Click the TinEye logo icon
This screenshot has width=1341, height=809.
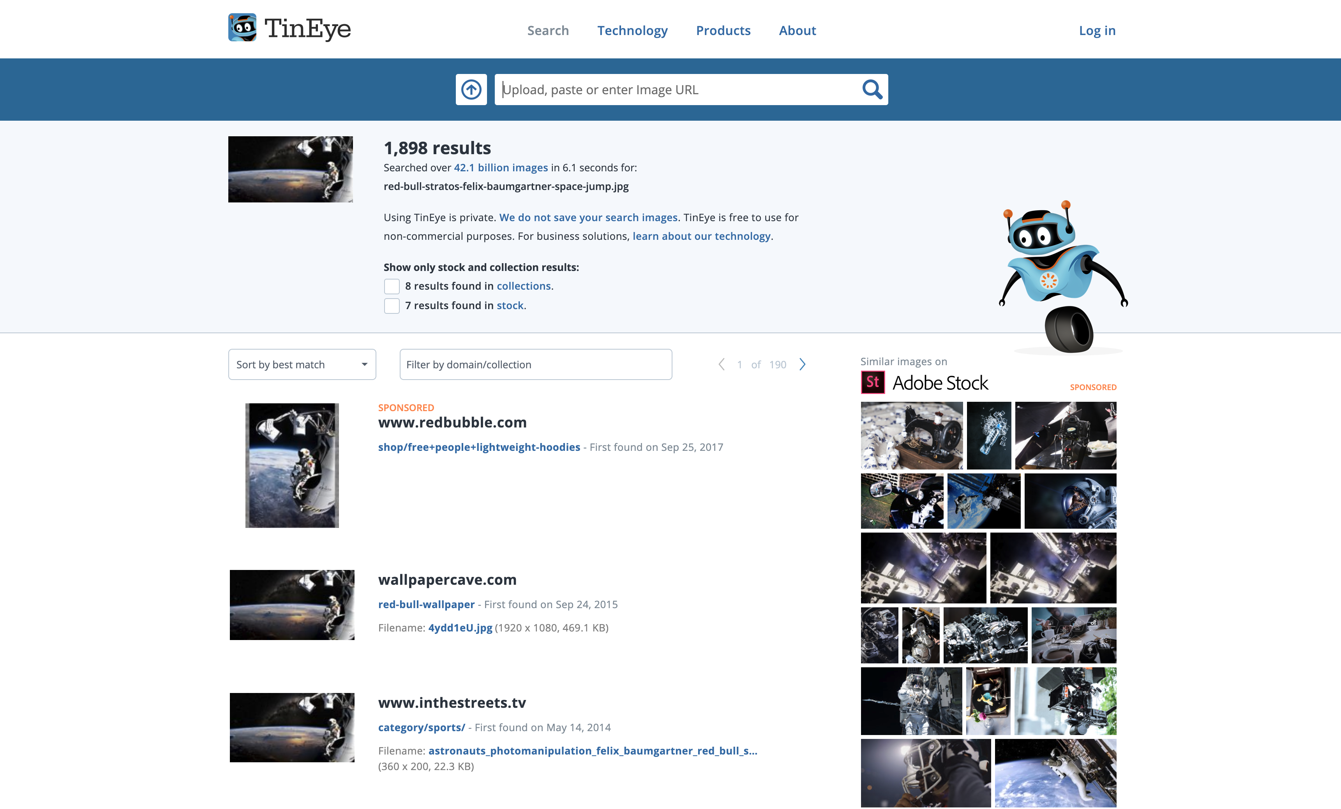coord(242,29)
